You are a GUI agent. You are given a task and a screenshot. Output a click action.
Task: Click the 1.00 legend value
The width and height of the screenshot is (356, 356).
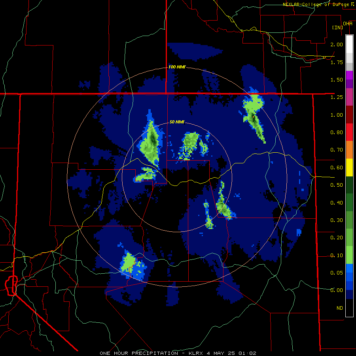click(337, 115)
